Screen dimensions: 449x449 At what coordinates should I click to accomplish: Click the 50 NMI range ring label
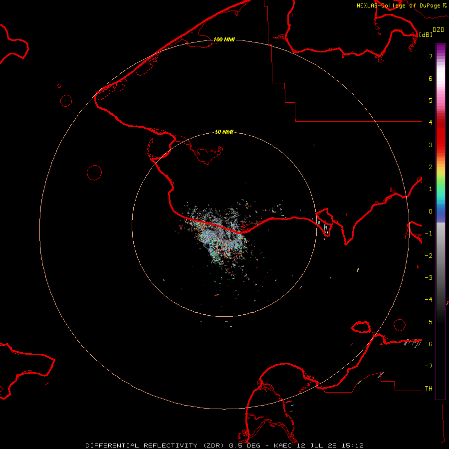[224, 132]
